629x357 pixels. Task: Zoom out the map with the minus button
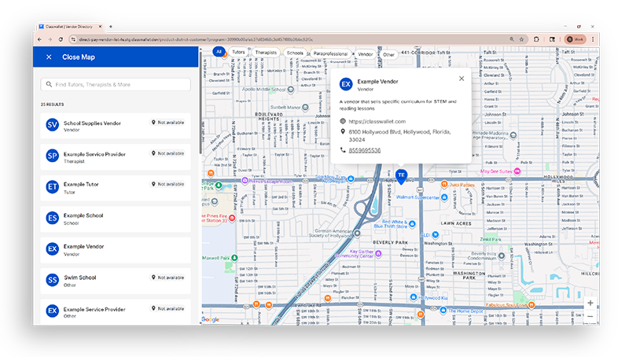pos(590,316)
